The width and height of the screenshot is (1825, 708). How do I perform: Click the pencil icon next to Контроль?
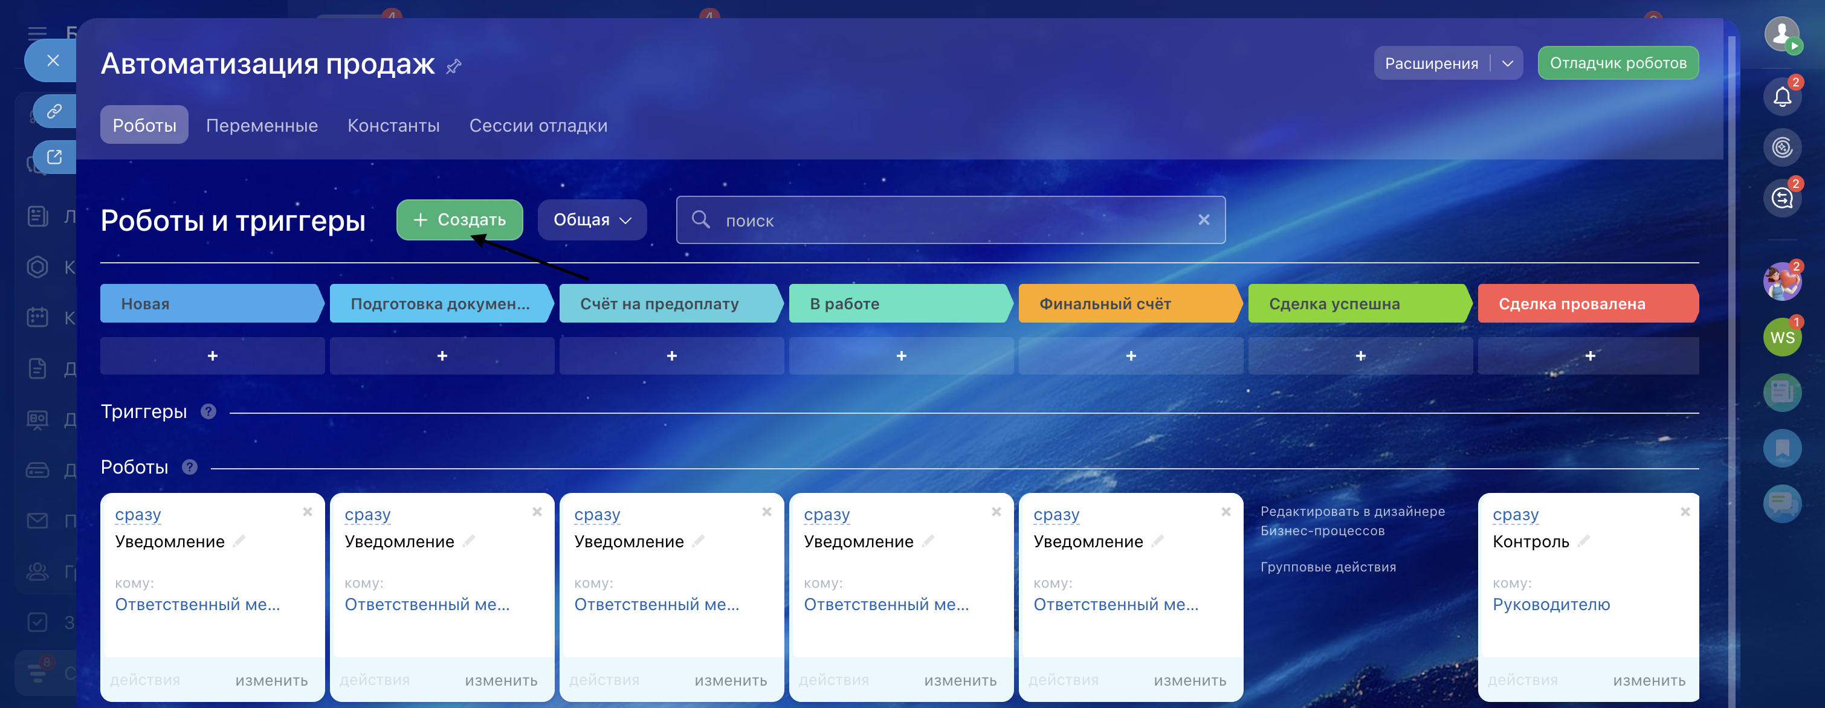(x=1584, y=541)
